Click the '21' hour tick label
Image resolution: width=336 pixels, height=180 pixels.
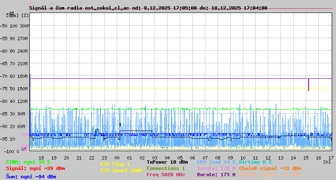coord(79,158)
